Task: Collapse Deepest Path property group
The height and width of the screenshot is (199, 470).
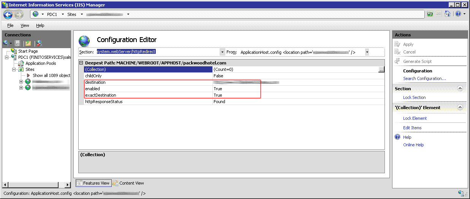Action: [81, 63]
